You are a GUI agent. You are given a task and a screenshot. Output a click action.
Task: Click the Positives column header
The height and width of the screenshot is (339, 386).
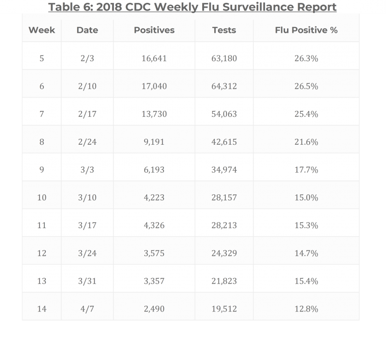[x=154, y=30]
